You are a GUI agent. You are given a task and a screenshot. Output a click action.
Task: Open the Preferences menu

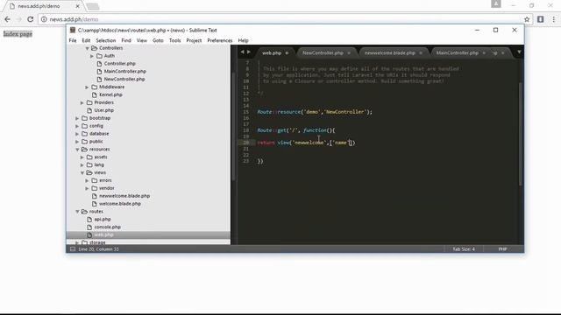220,40
